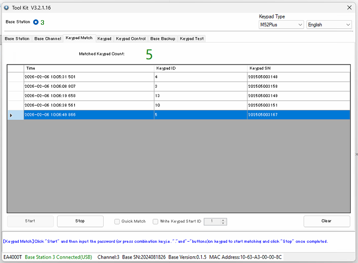
Task: Toggle the Write Keypad Start ID checkbox
Action: coord(156,221)
